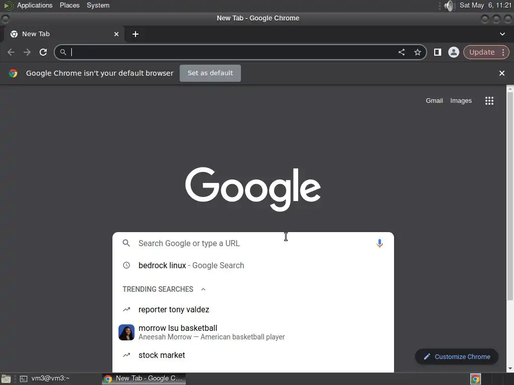The height and width of the screenshot is (385, 514).
Task: Open the Applications menu
Action: coord(35,5)
